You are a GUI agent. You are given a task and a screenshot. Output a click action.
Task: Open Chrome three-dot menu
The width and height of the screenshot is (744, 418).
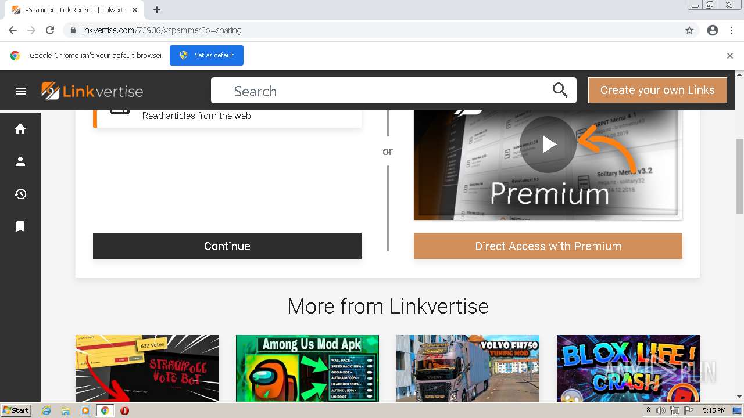pyautogui.click(x=731, y=30)
